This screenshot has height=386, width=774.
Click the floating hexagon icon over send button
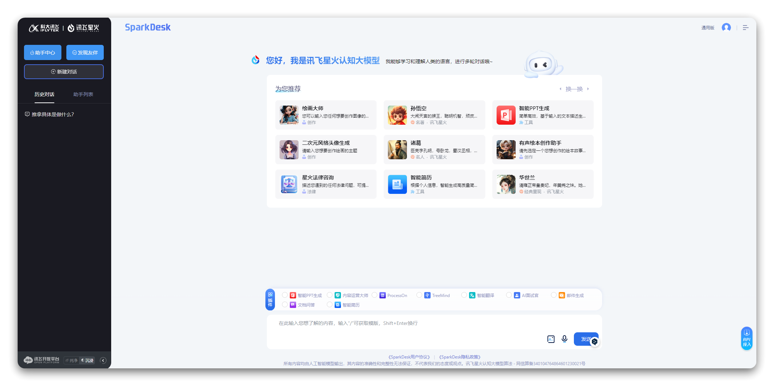point(595,342)
